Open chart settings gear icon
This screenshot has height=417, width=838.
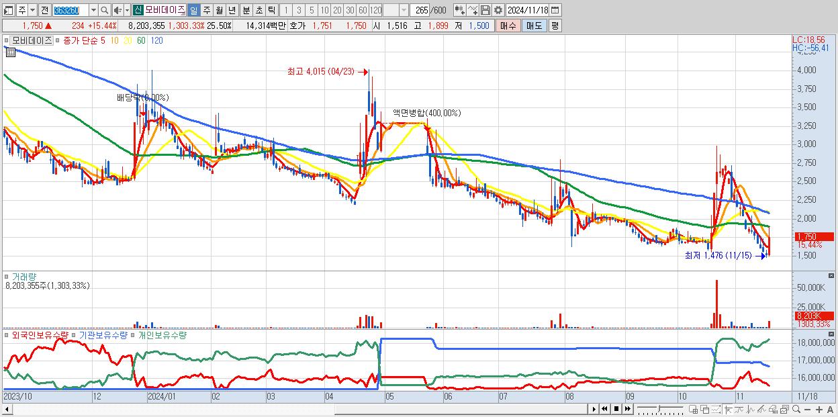pos(498,10)
